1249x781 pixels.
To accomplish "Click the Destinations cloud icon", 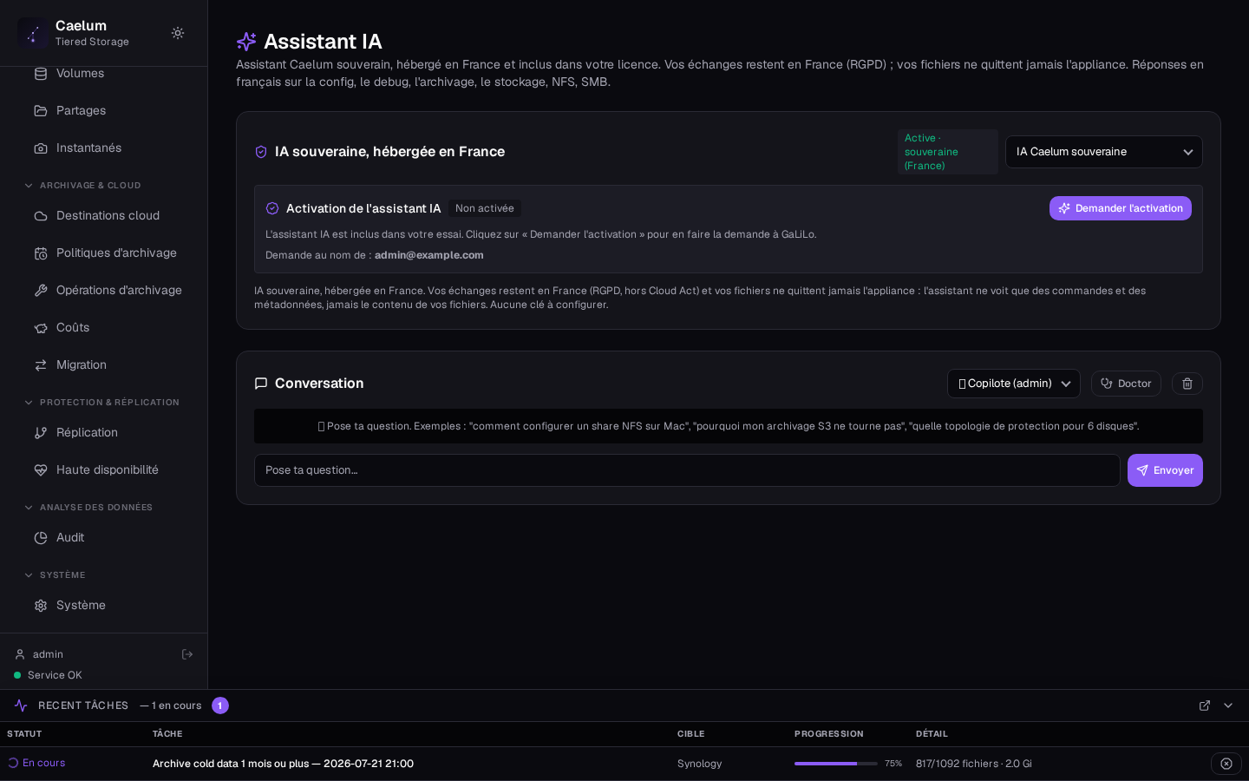I will click(x=41, y=216).
